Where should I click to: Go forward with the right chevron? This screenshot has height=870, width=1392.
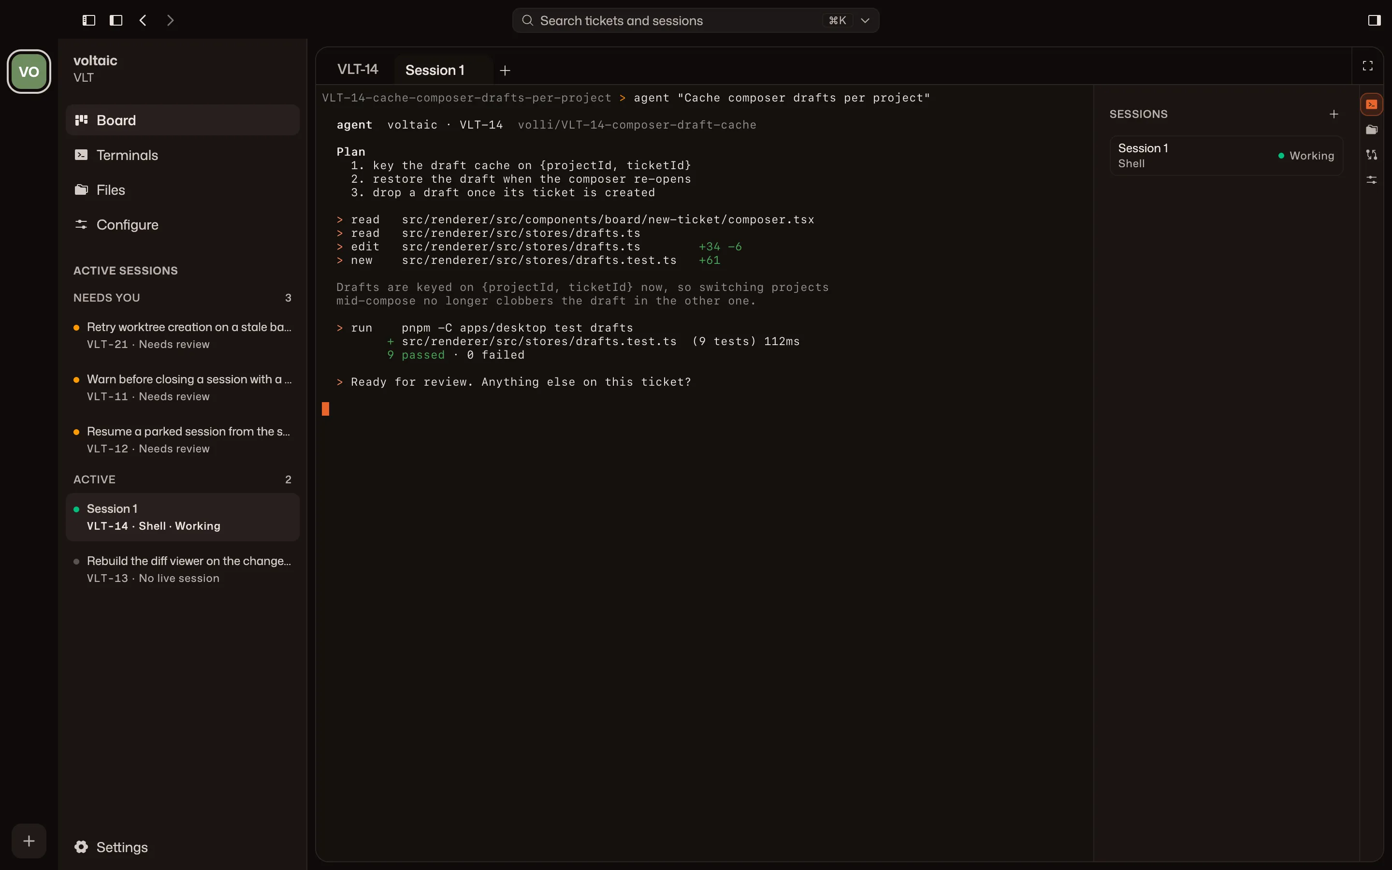170,20
